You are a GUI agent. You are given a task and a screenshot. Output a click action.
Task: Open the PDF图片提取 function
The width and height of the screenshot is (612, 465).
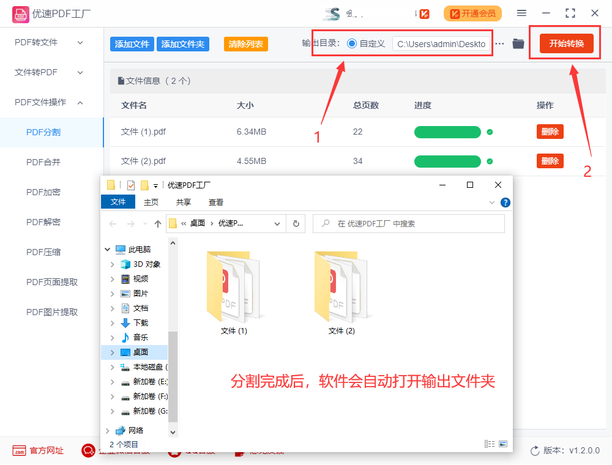tap(52, 312)
